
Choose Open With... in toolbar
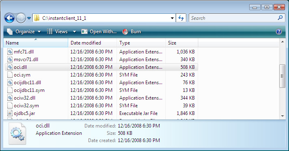[x=99, y=32]
